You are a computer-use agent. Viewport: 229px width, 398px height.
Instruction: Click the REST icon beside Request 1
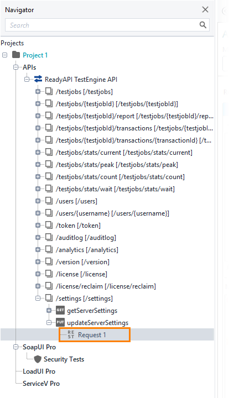pos(71,334)
